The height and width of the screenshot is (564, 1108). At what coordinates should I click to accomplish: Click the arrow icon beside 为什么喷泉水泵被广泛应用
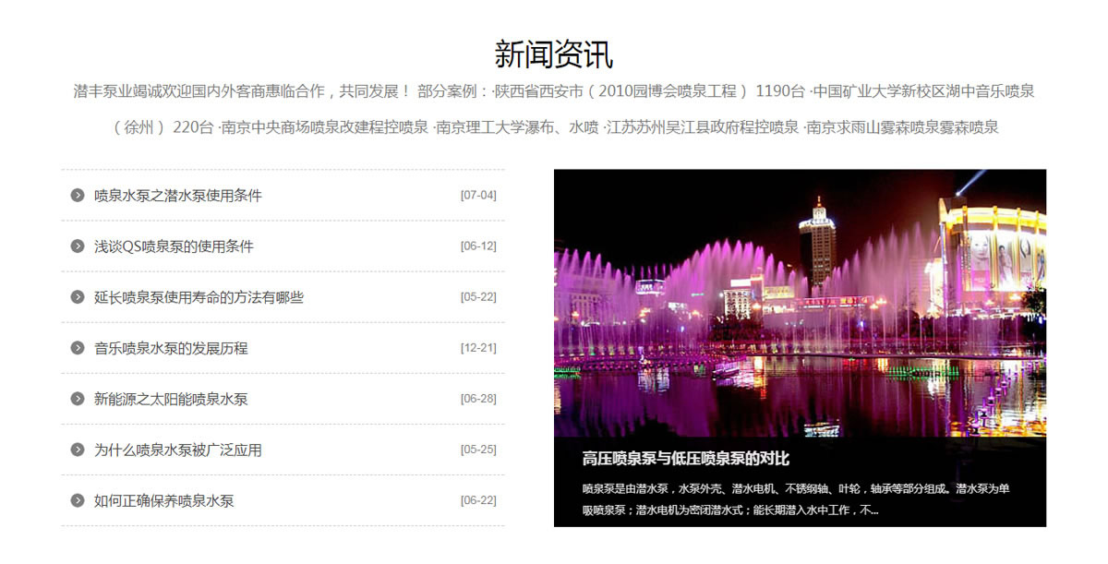pos(78,450)
